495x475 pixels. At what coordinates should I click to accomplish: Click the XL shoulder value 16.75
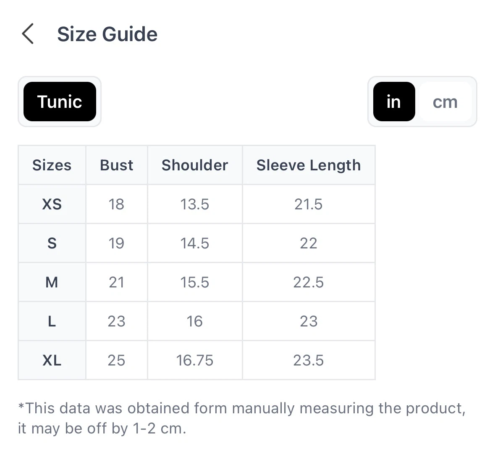tap(195, 360)
